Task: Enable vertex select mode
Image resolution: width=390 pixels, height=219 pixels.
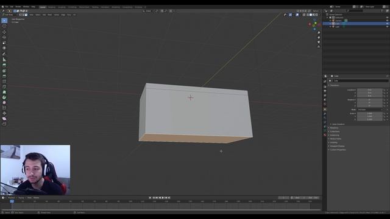Action: coord(20,15)
